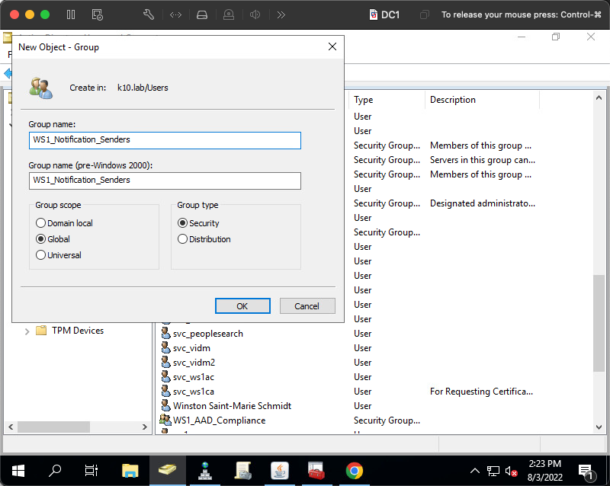Click the tree pane scroll right arrow
Screen dimensions: 610x486
pos(145,427)
